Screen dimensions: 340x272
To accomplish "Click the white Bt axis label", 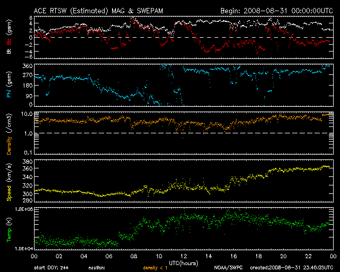I will point(9,51).
